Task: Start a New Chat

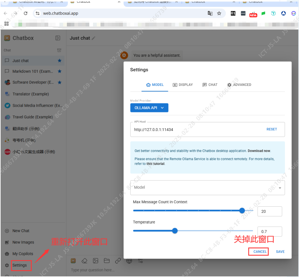Action: pos(21,231)
